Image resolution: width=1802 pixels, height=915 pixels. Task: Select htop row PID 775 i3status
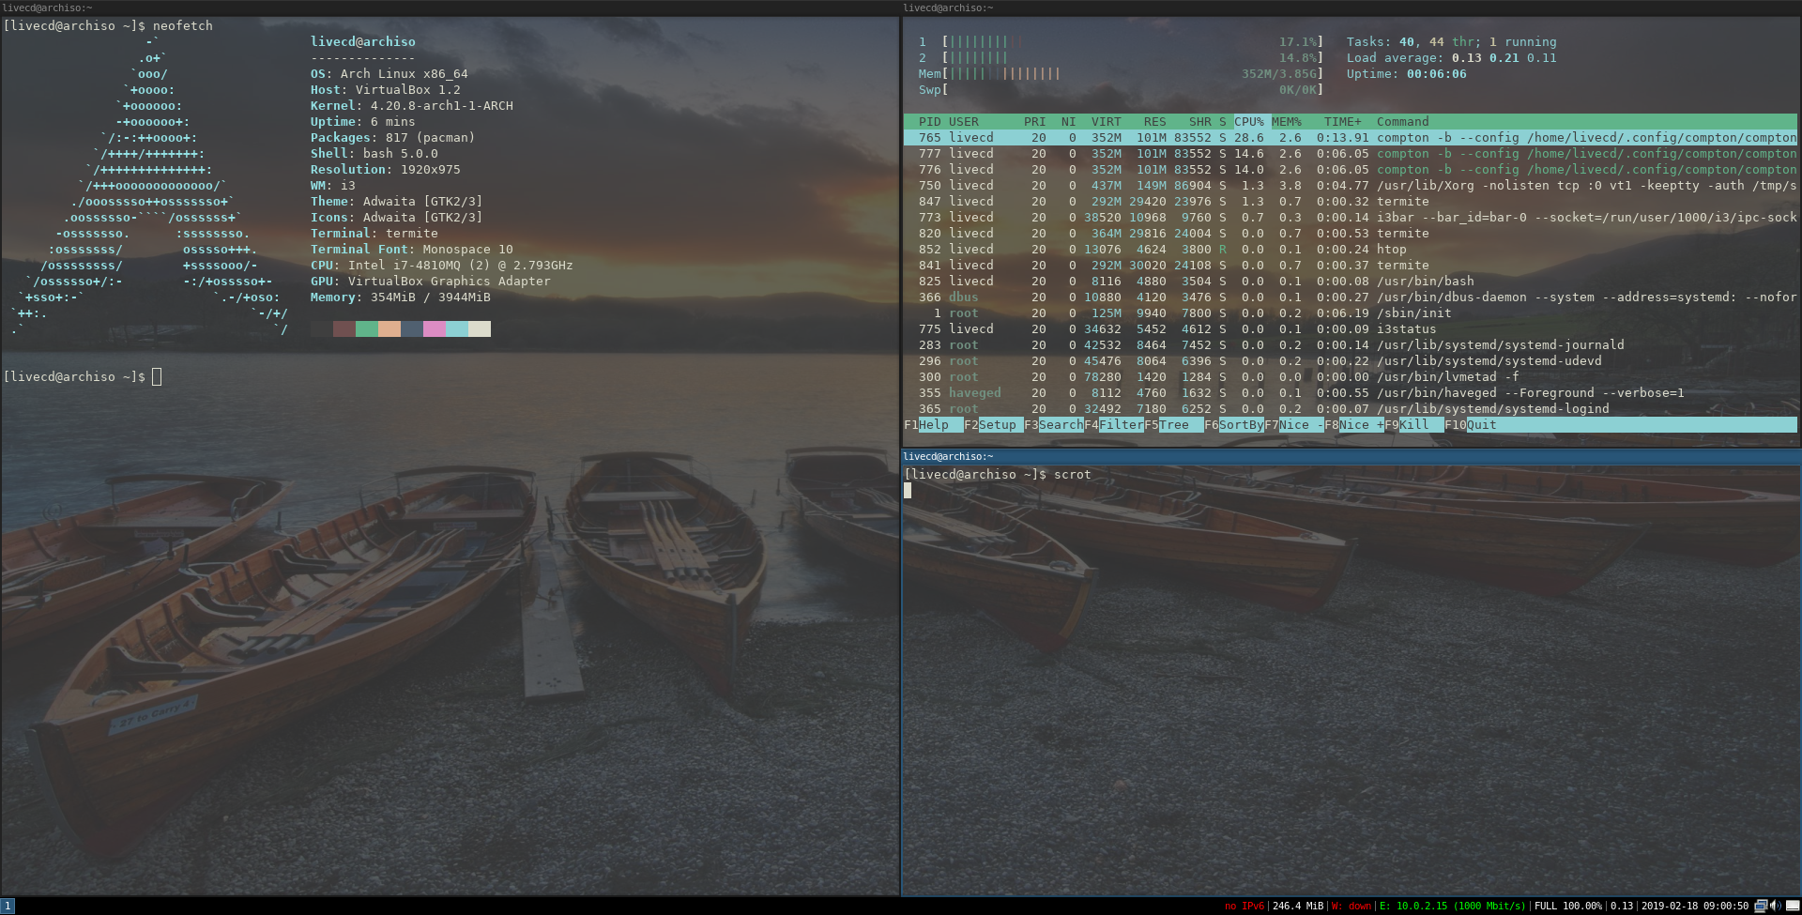tap(1351, 329)
